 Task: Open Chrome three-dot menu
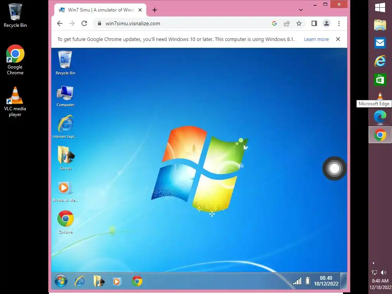coord(339,23)
